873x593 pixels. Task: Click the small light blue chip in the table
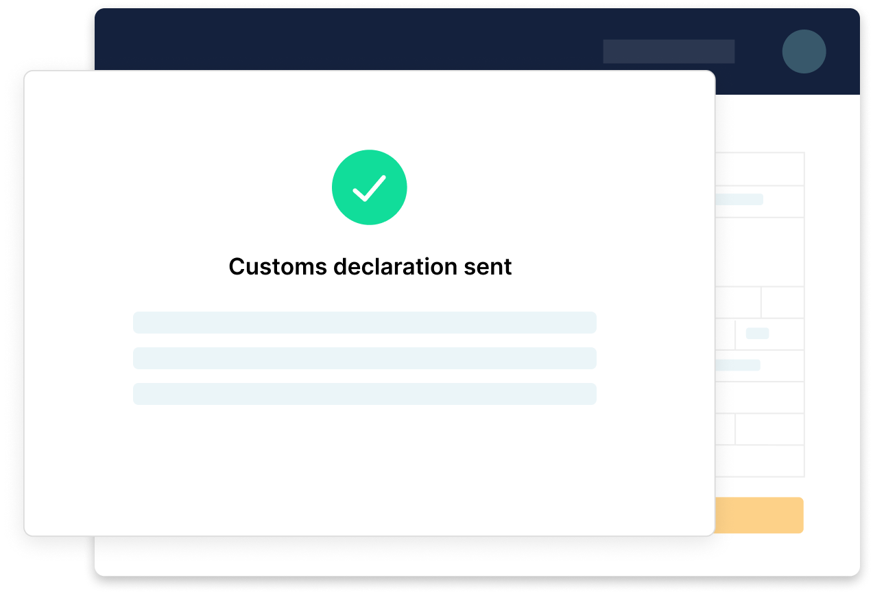click(x=757, y=334)
